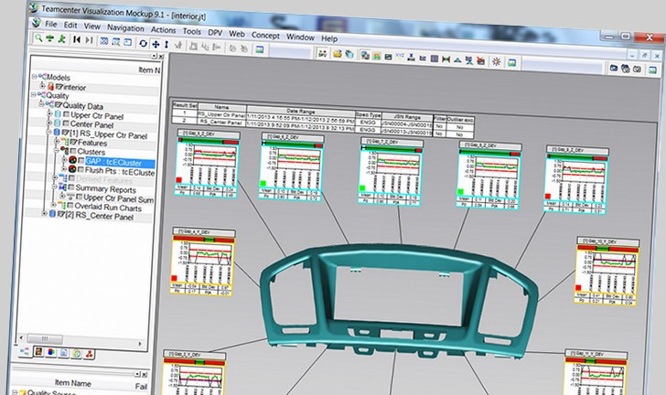Click the triangle icon in DPV toolbar
Screen dimensions: 666x395
457,59
